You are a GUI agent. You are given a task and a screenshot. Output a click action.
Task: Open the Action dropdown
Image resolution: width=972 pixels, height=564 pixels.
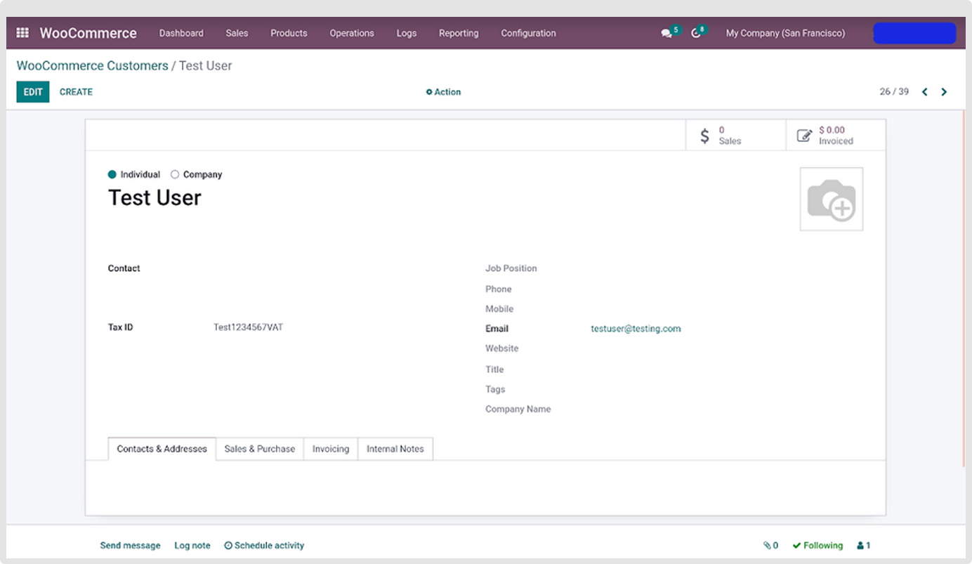coord(443,92)
